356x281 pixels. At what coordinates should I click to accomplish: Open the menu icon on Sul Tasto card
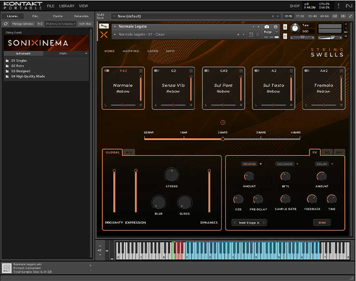pos(291,71)
